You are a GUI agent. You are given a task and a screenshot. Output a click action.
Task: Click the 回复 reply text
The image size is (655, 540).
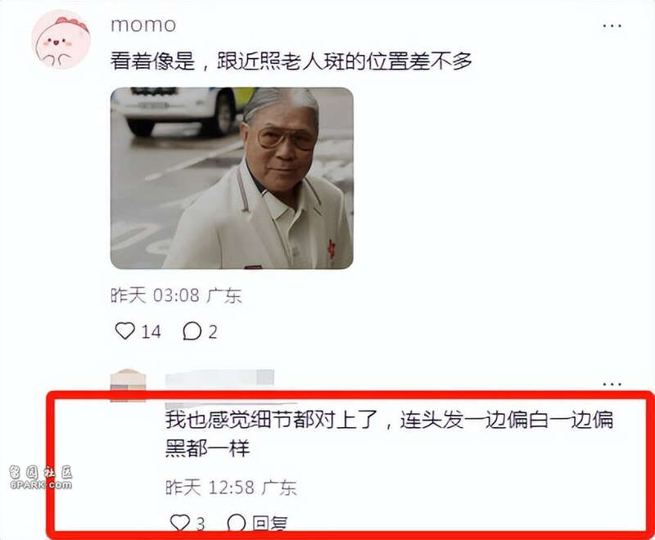pyautogui.click(x=270, y=524)
